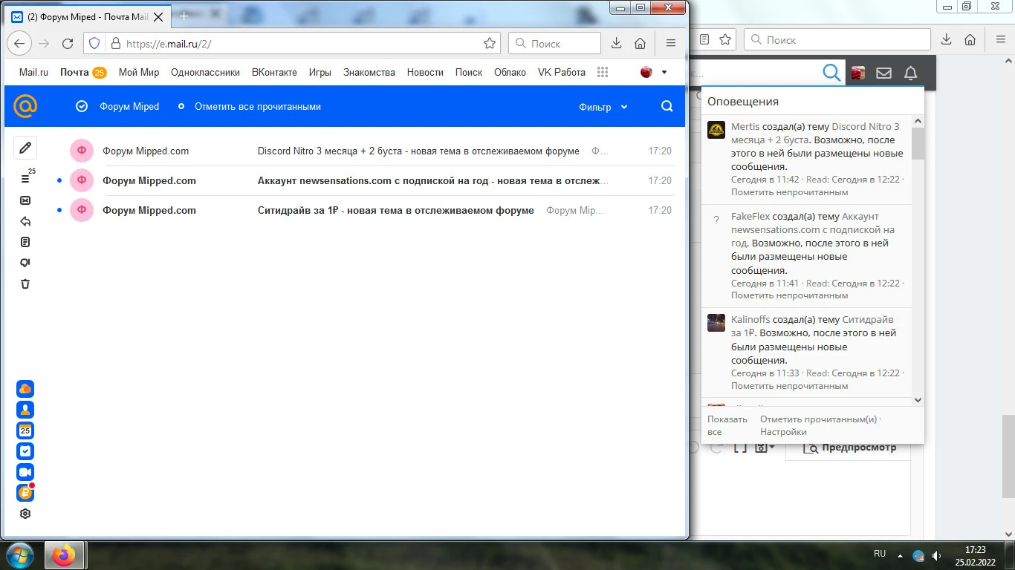Open the ruble coin icon with red dot
The height and width of the screenshot is (570, 1015).
point(25,492)
